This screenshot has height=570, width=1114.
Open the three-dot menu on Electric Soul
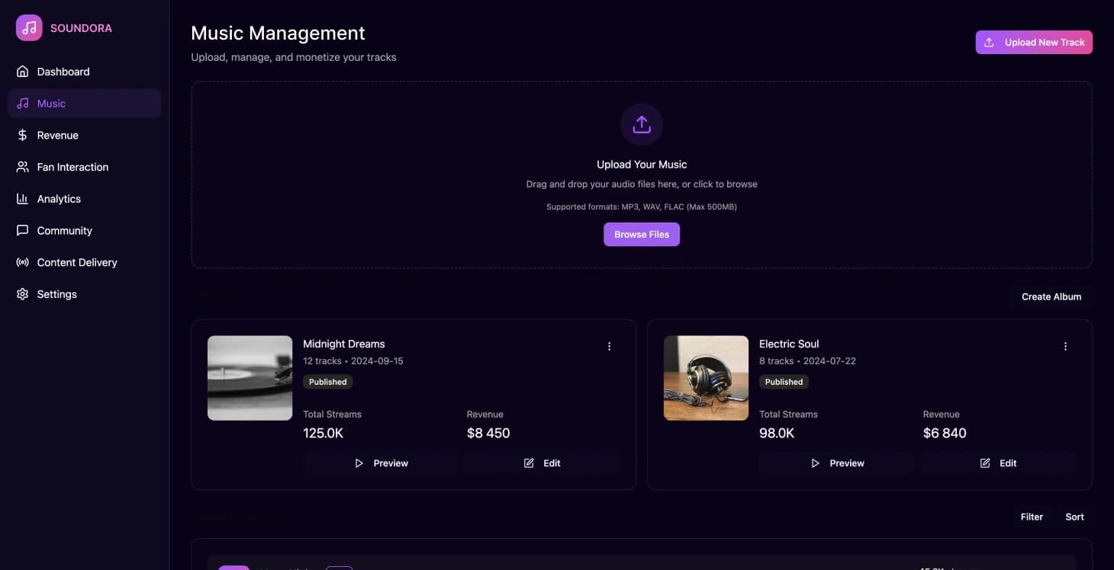pyautogui.click(x=1065, y=346)
